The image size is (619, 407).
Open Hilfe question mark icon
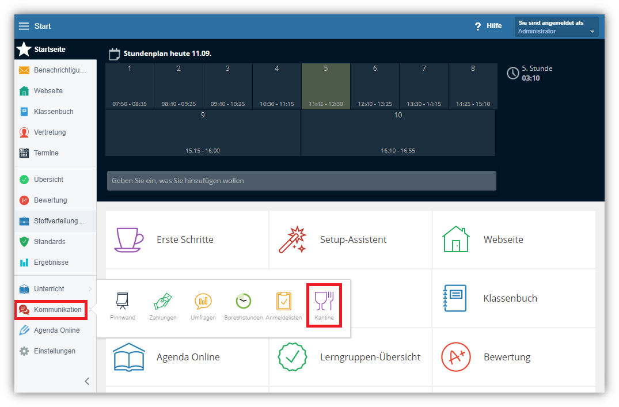coord(478,26)
